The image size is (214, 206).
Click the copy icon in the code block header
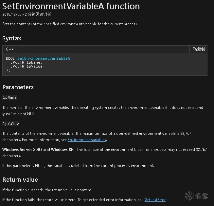click(x=195, y=49)
